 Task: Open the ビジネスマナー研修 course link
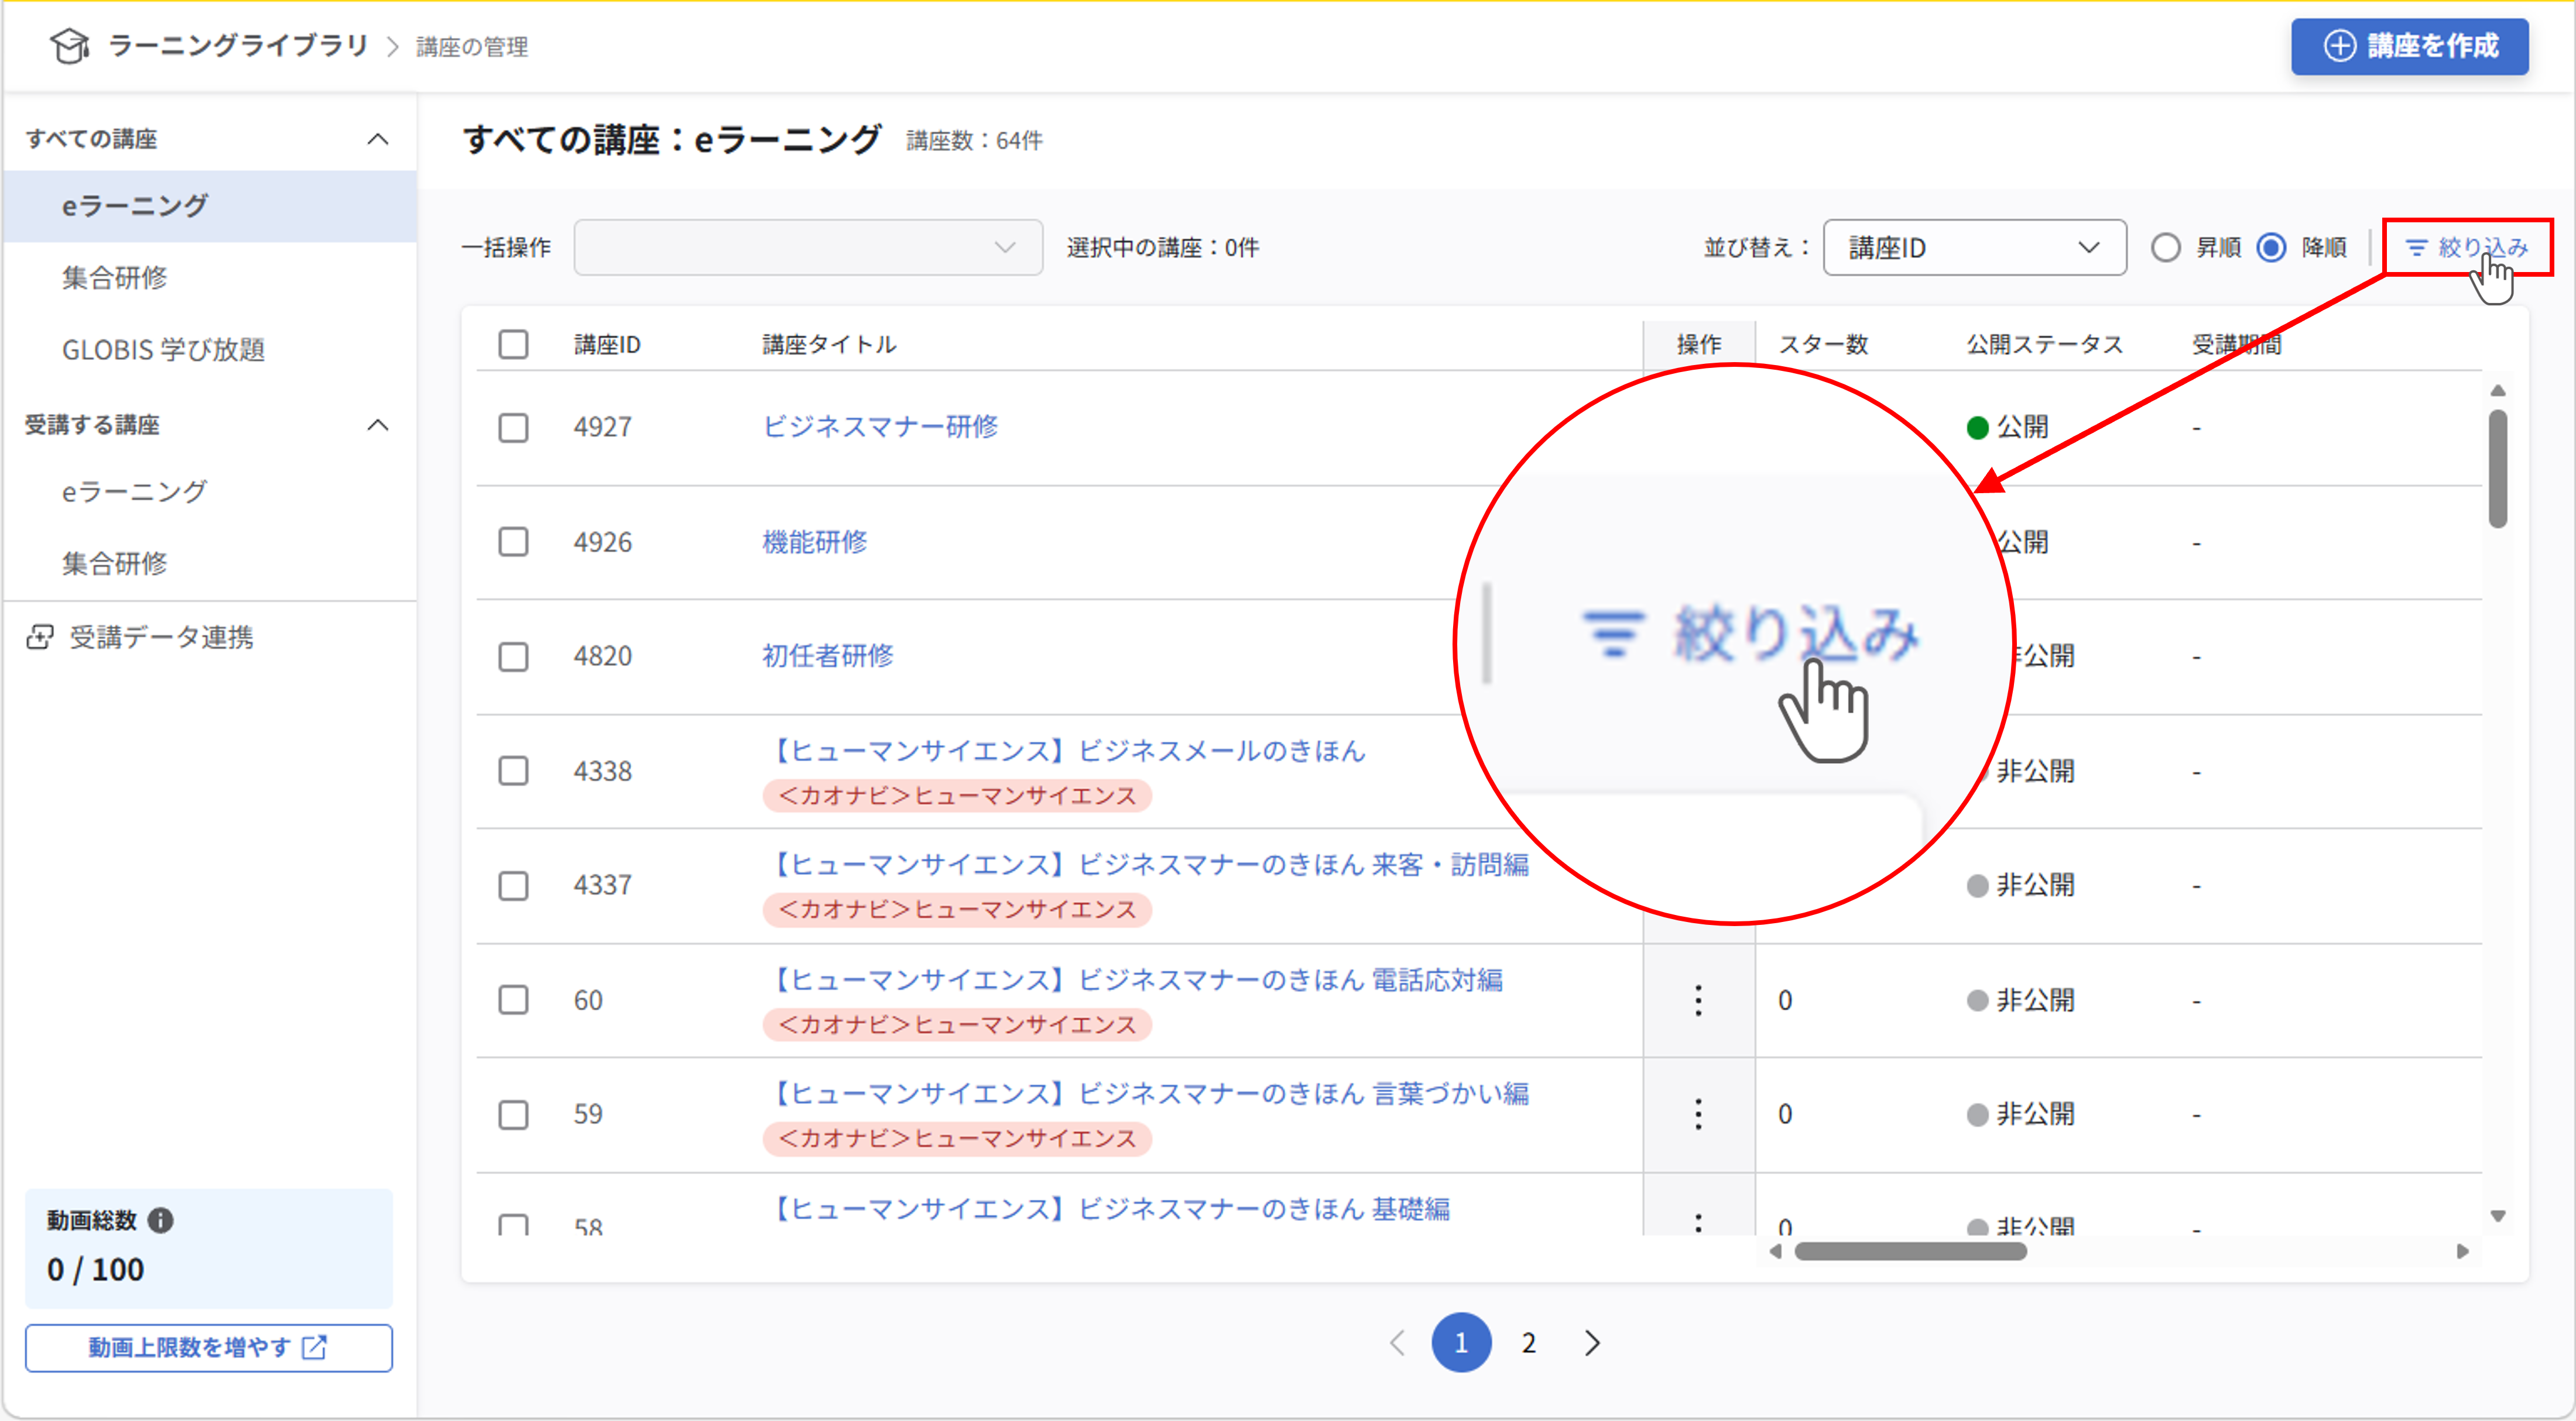point(880,426)
